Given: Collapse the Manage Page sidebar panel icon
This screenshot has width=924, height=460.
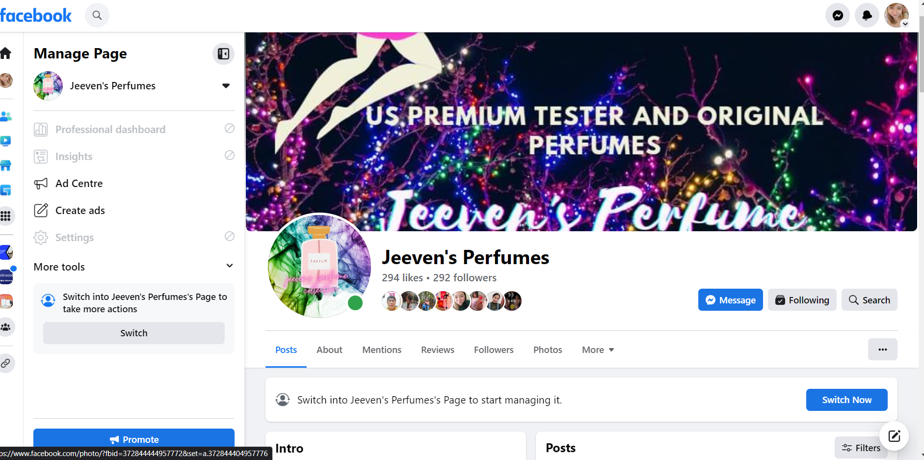Looking at the screenshot, I should (223, 54).
